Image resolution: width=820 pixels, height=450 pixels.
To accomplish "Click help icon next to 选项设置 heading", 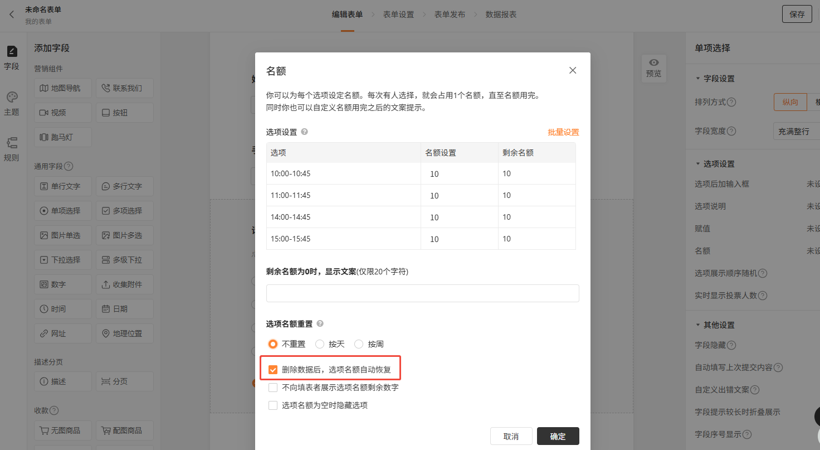I will [304, 132].
